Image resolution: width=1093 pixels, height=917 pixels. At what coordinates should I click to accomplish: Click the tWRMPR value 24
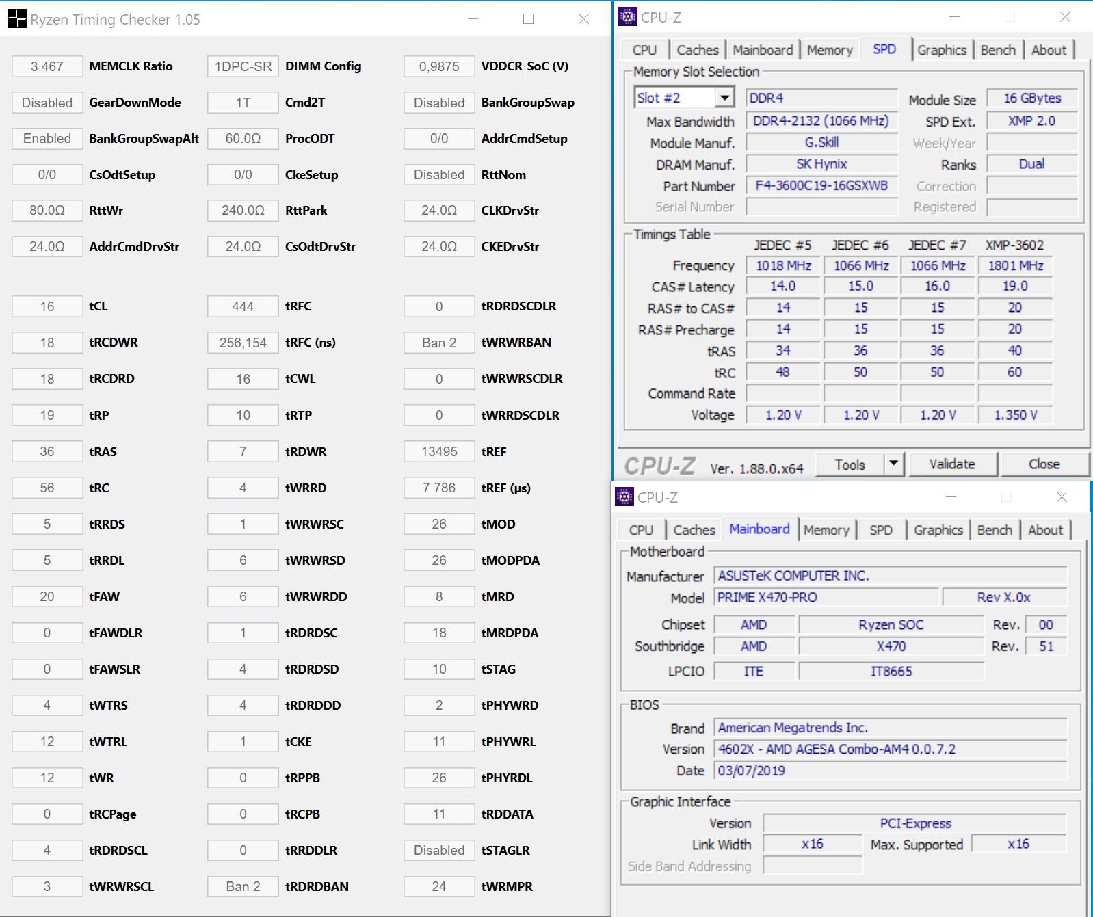[x=439, y=887]
